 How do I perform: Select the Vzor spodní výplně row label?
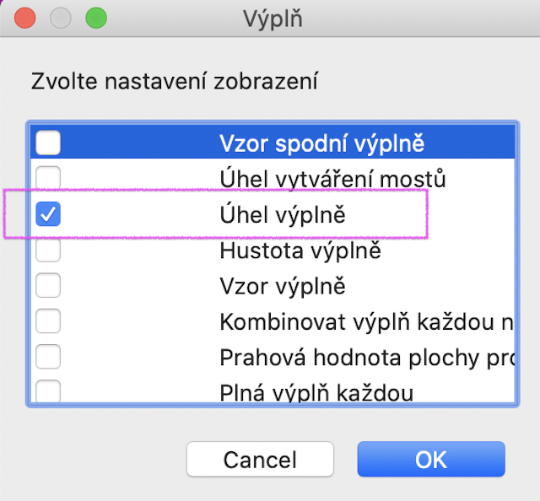coord(321,143)
